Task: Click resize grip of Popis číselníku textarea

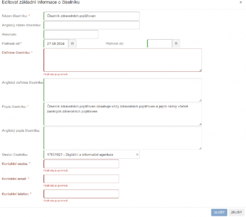Action: click(x=200, y=123)
